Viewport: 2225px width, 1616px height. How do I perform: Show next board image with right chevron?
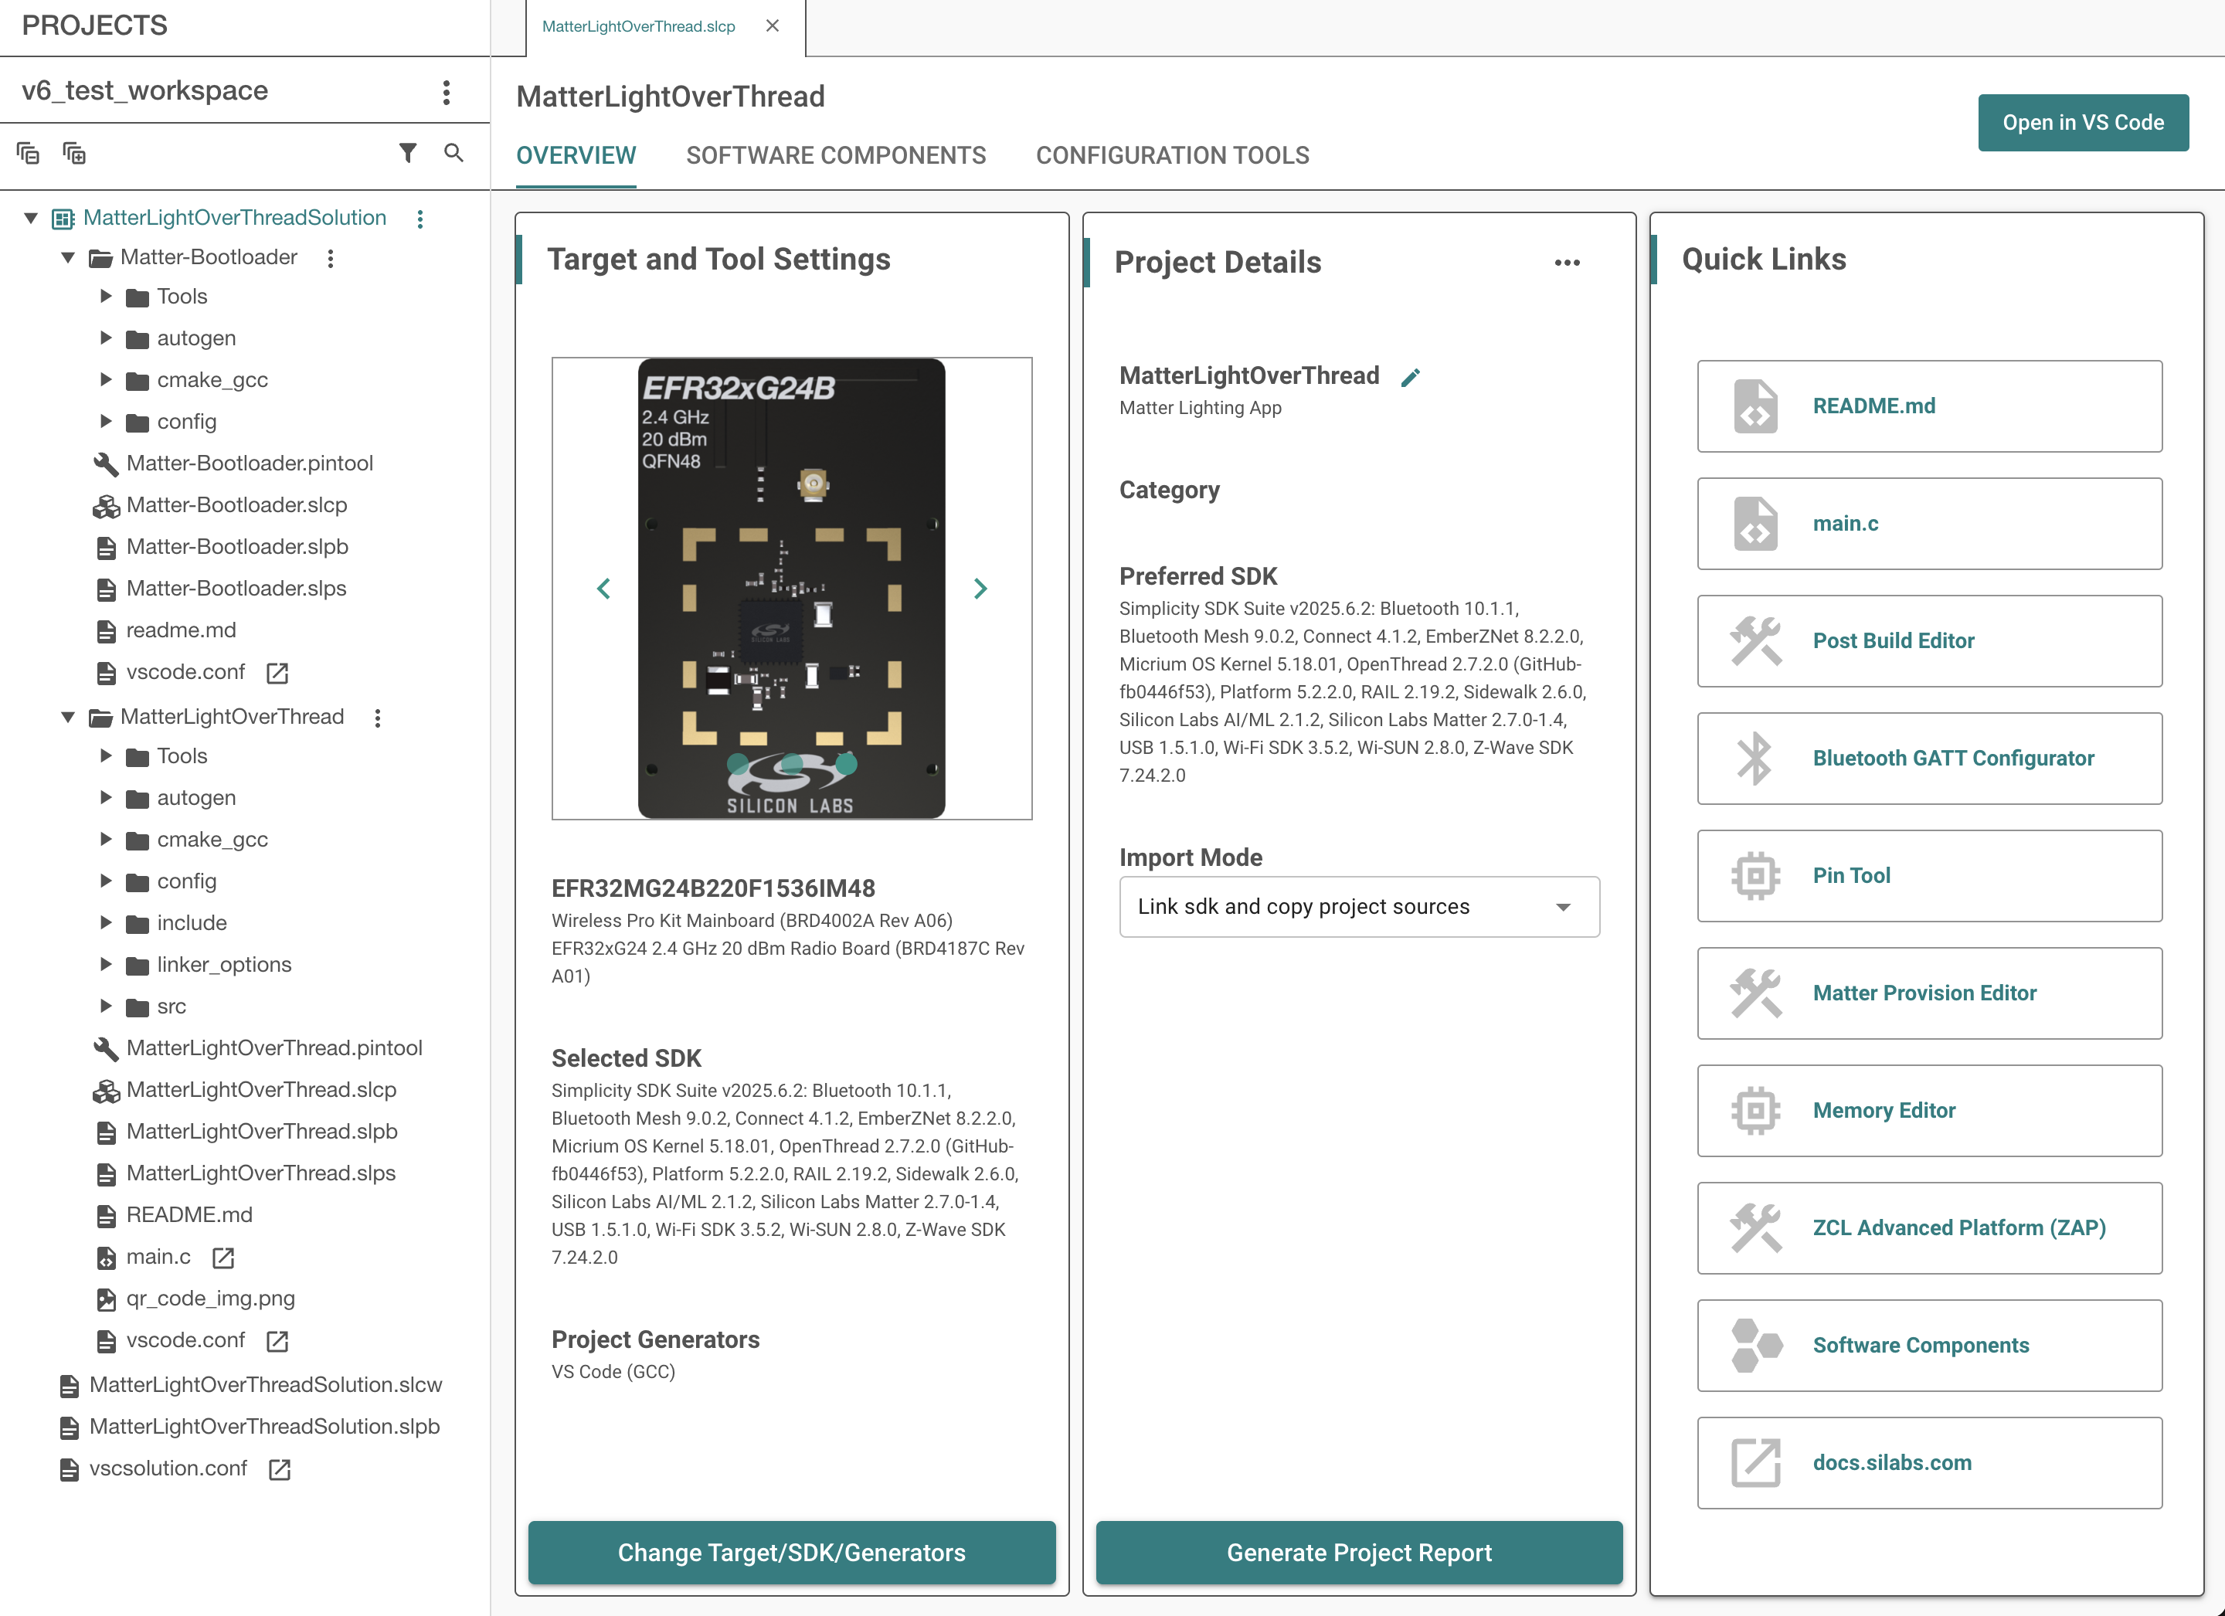(979, 589)
